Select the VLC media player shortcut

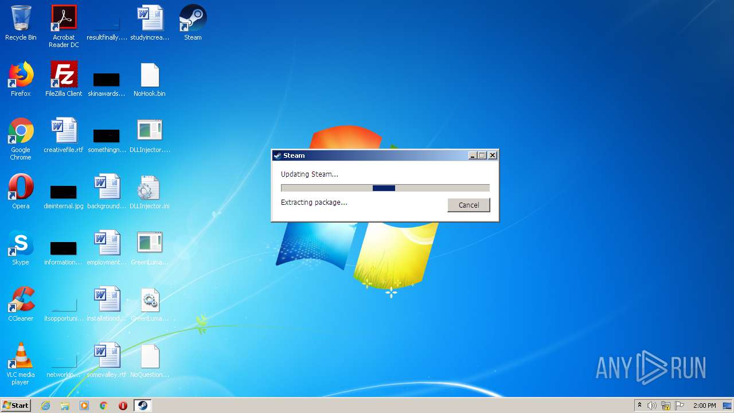[x=21, y=364]
